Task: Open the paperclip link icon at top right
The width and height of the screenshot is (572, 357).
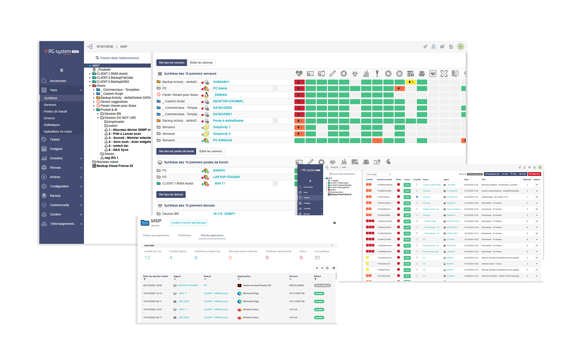Action: coord(434,46)
